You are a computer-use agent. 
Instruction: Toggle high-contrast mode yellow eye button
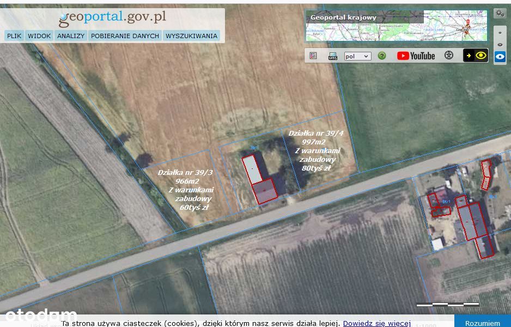coord(476,56)
